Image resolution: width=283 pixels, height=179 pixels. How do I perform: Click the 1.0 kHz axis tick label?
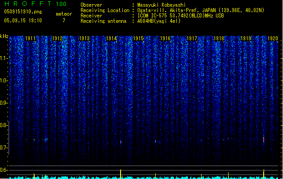pos(3,81)
